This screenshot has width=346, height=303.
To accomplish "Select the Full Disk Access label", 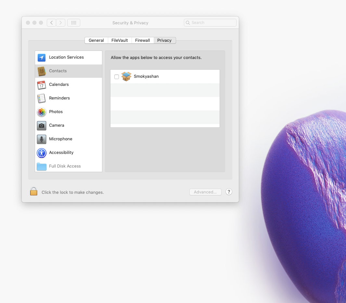I will click(65, 166).
